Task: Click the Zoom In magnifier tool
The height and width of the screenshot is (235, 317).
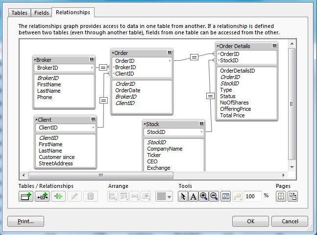Action: click(x=204, y=196)
